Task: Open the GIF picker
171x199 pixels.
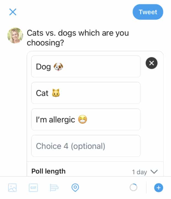Action: (33, 188)
